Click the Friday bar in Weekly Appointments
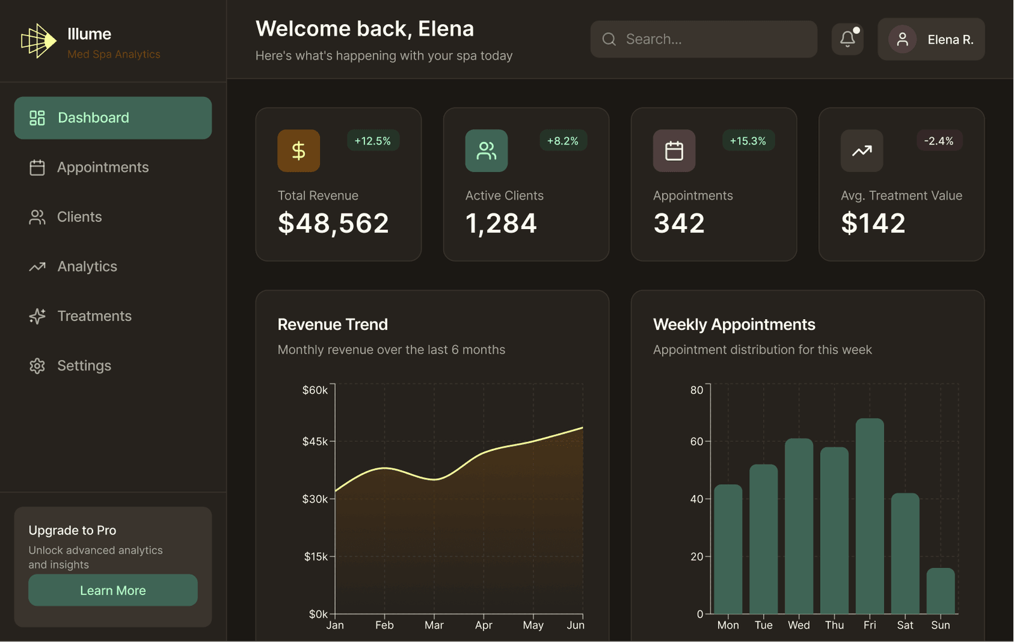Image resolution: width=1014 pixels, height=642 pixels. (870, 516)
